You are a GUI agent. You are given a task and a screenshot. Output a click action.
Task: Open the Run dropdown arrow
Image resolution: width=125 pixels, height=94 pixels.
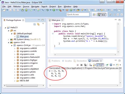tap(57, 10)
